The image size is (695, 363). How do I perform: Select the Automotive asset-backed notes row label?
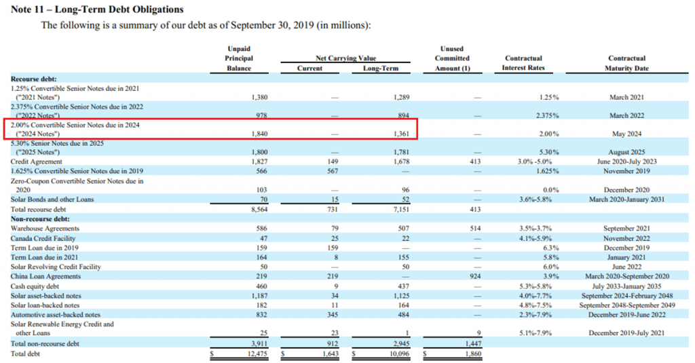[x=55, y=314]
